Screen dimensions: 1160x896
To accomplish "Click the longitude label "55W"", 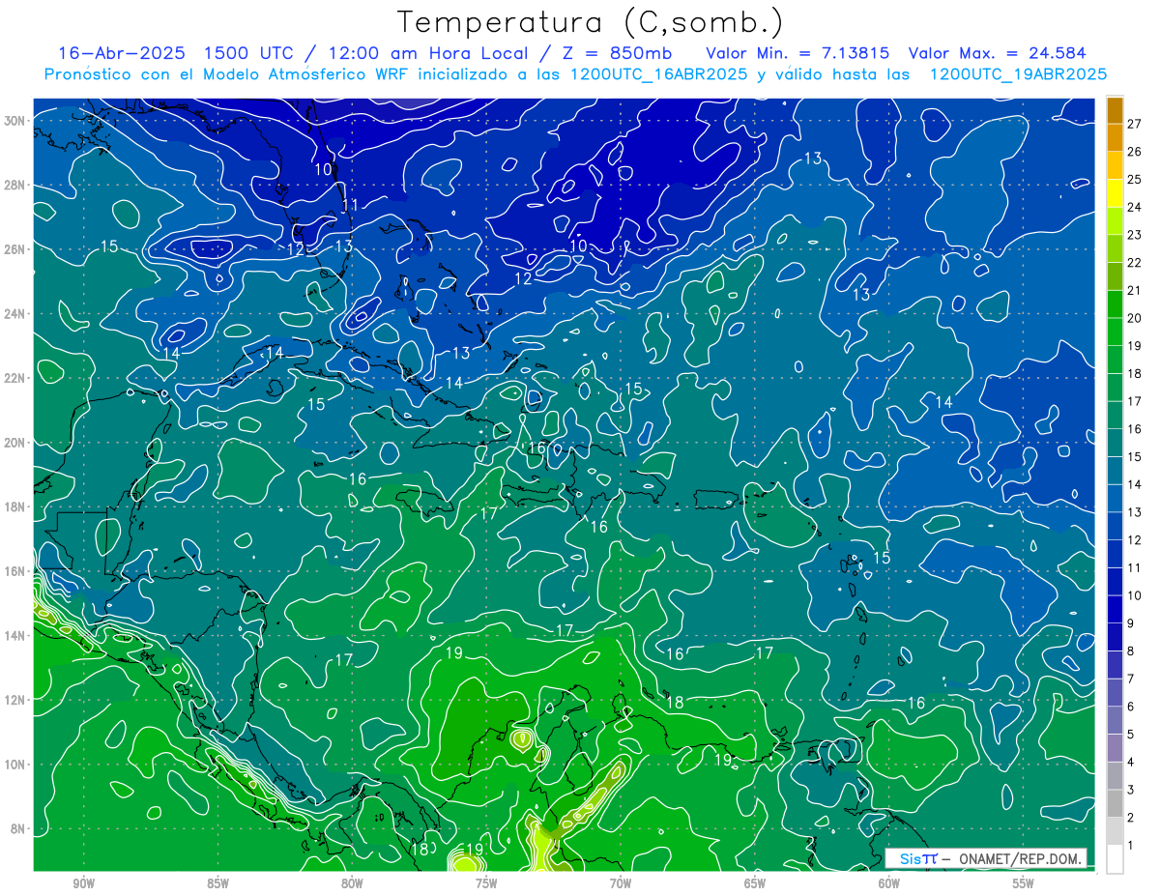I will coord(1024,883).
